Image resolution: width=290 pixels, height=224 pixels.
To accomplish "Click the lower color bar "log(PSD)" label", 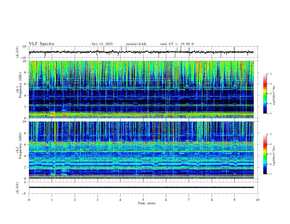I will (274, 156).
